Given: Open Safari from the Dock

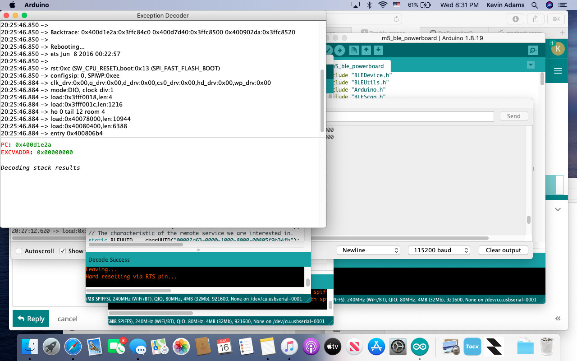Looking at the screenshot, I should click(73, 347).
